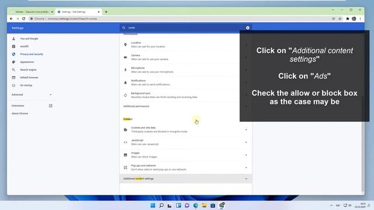Open the share page icon in address bar
The width and height of the screenshot is (374, 210).
point(334,19)
